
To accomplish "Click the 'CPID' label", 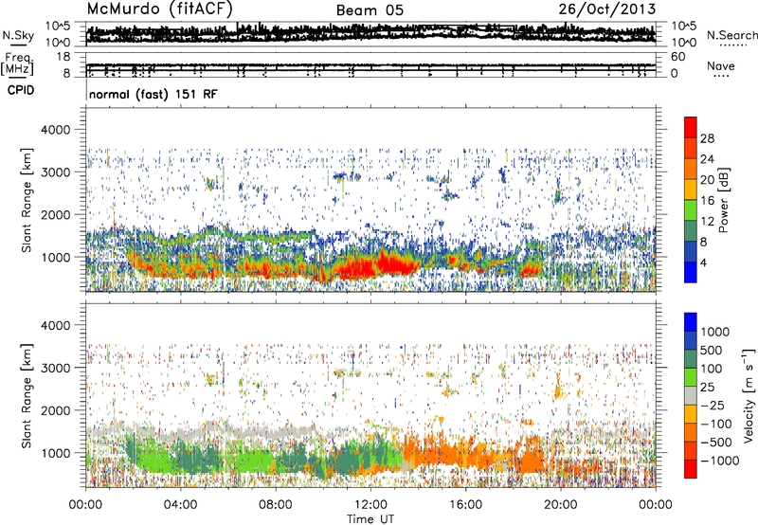I will pyautogui.click(x=21, y=90).
